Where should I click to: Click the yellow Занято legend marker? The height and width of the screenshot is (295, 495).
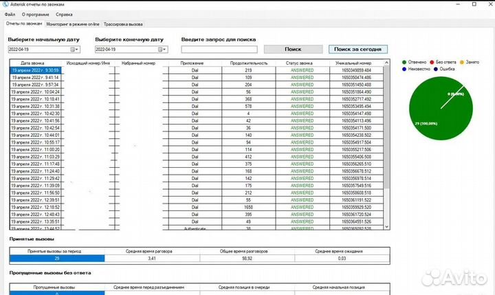[463, 62]
